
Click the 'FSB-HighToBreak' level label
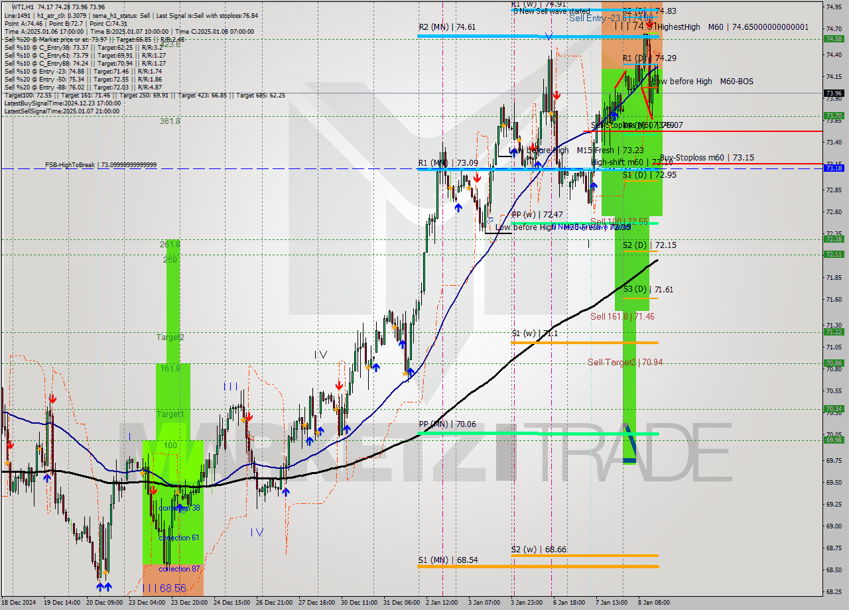(101, 165)
